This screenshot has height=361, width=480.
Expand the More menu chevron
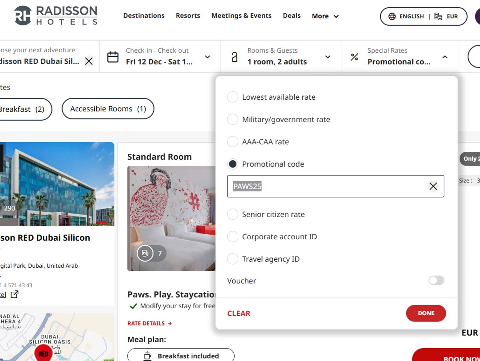click(x=336, y=16)
